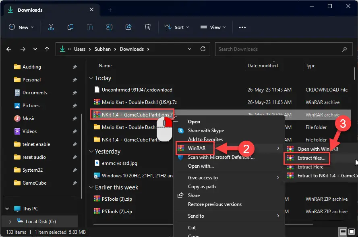Viewport: 358px width, 237px height.
Task: Open recent locations dropdown arrow
Action: click(35, 49)
